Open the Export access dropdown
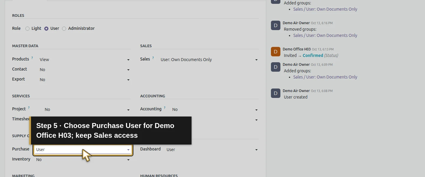Viewport: 425px width, 177px height. tap(85, 80)
